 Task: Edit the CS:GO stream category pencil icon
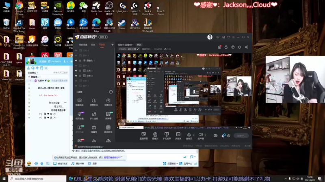[x=138, y=49]
